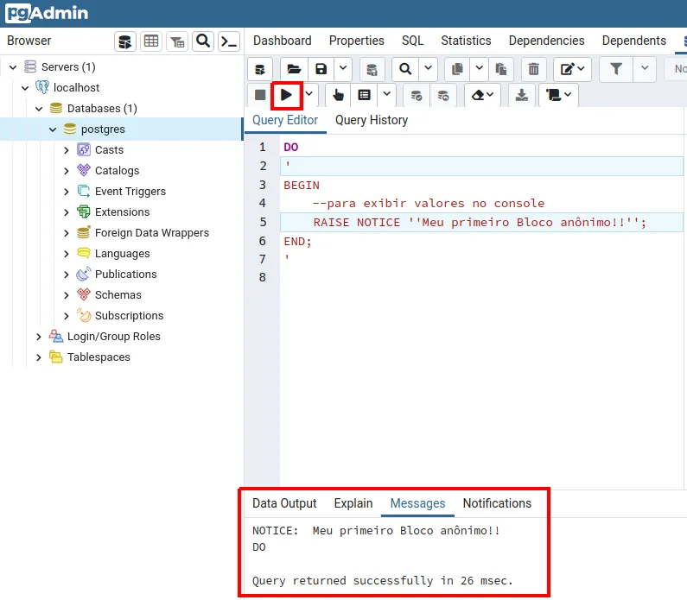
Task: Select Foreign Data Wrappers in tree
Action: coord(151,233)
